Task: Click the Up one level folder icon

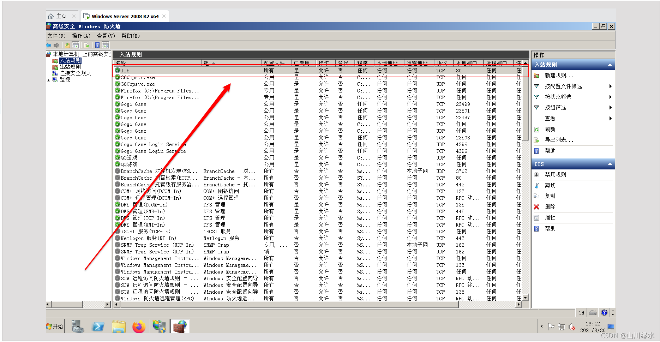Action: (x=67, y=45)
